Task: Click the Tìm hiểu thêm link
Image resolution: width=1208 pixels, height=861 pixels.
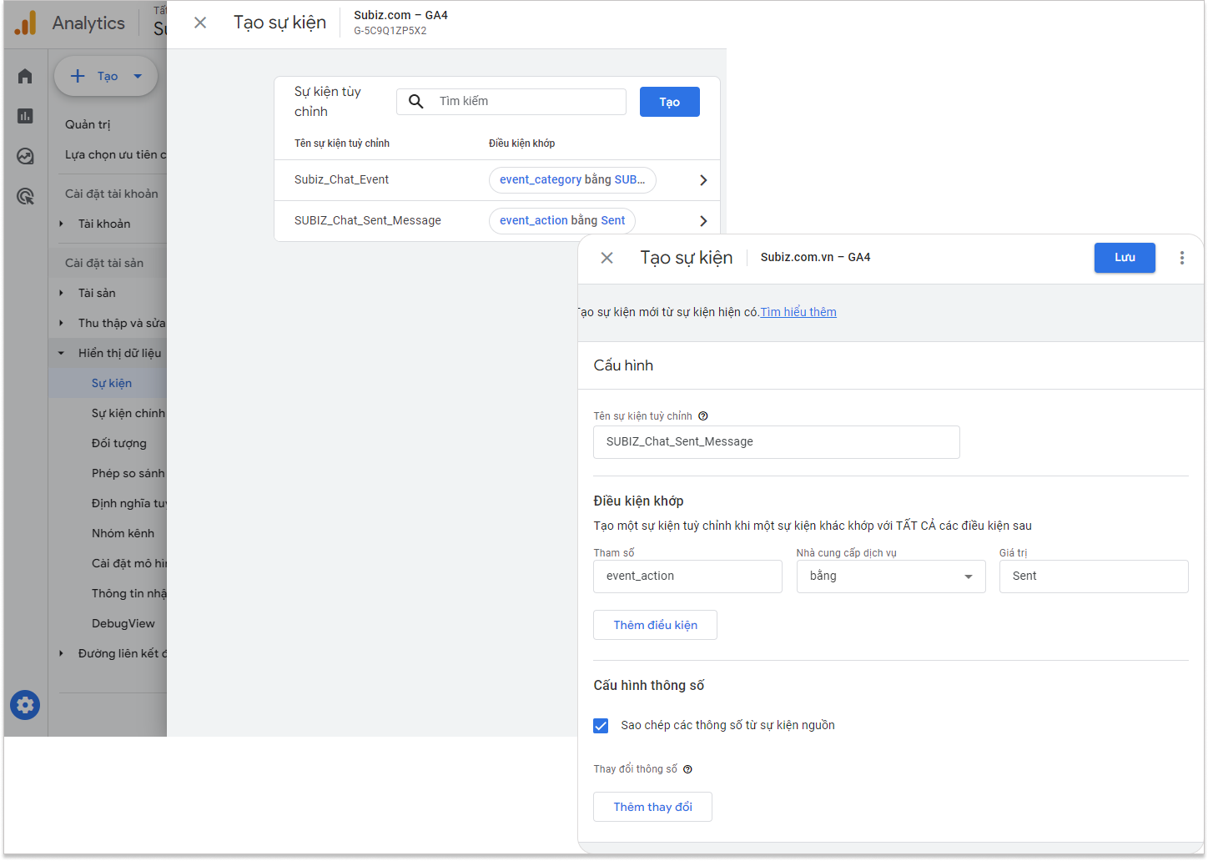Action: [x=798, y=312]
